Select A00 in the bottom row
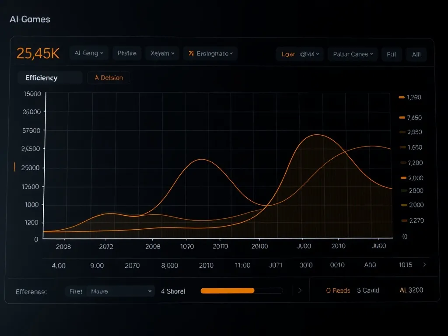 tap(370, 265)
